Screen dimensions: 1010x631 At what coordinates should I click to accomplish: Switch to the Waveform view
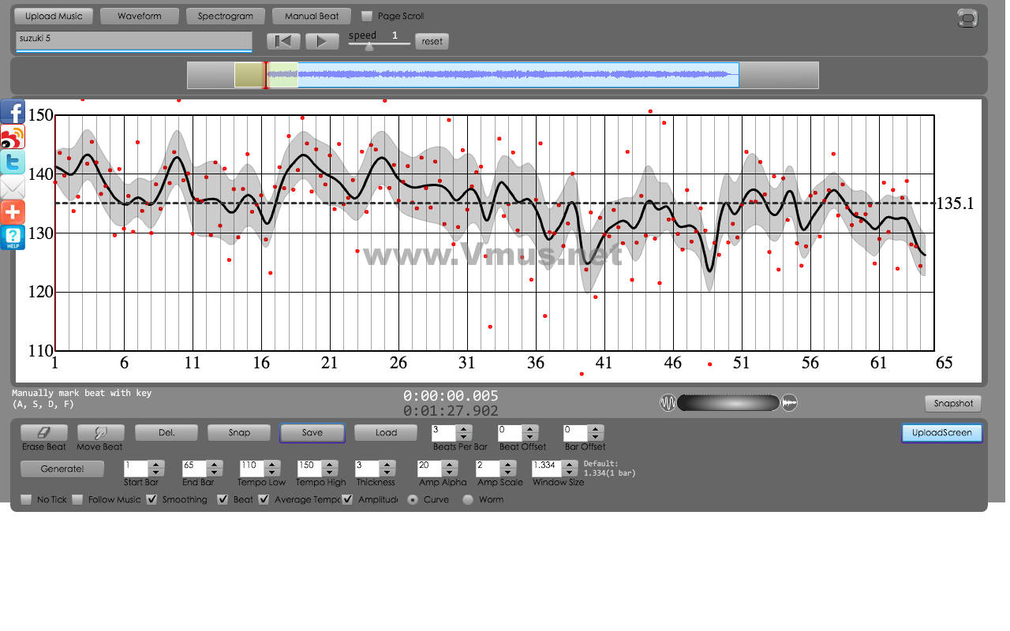139,16
